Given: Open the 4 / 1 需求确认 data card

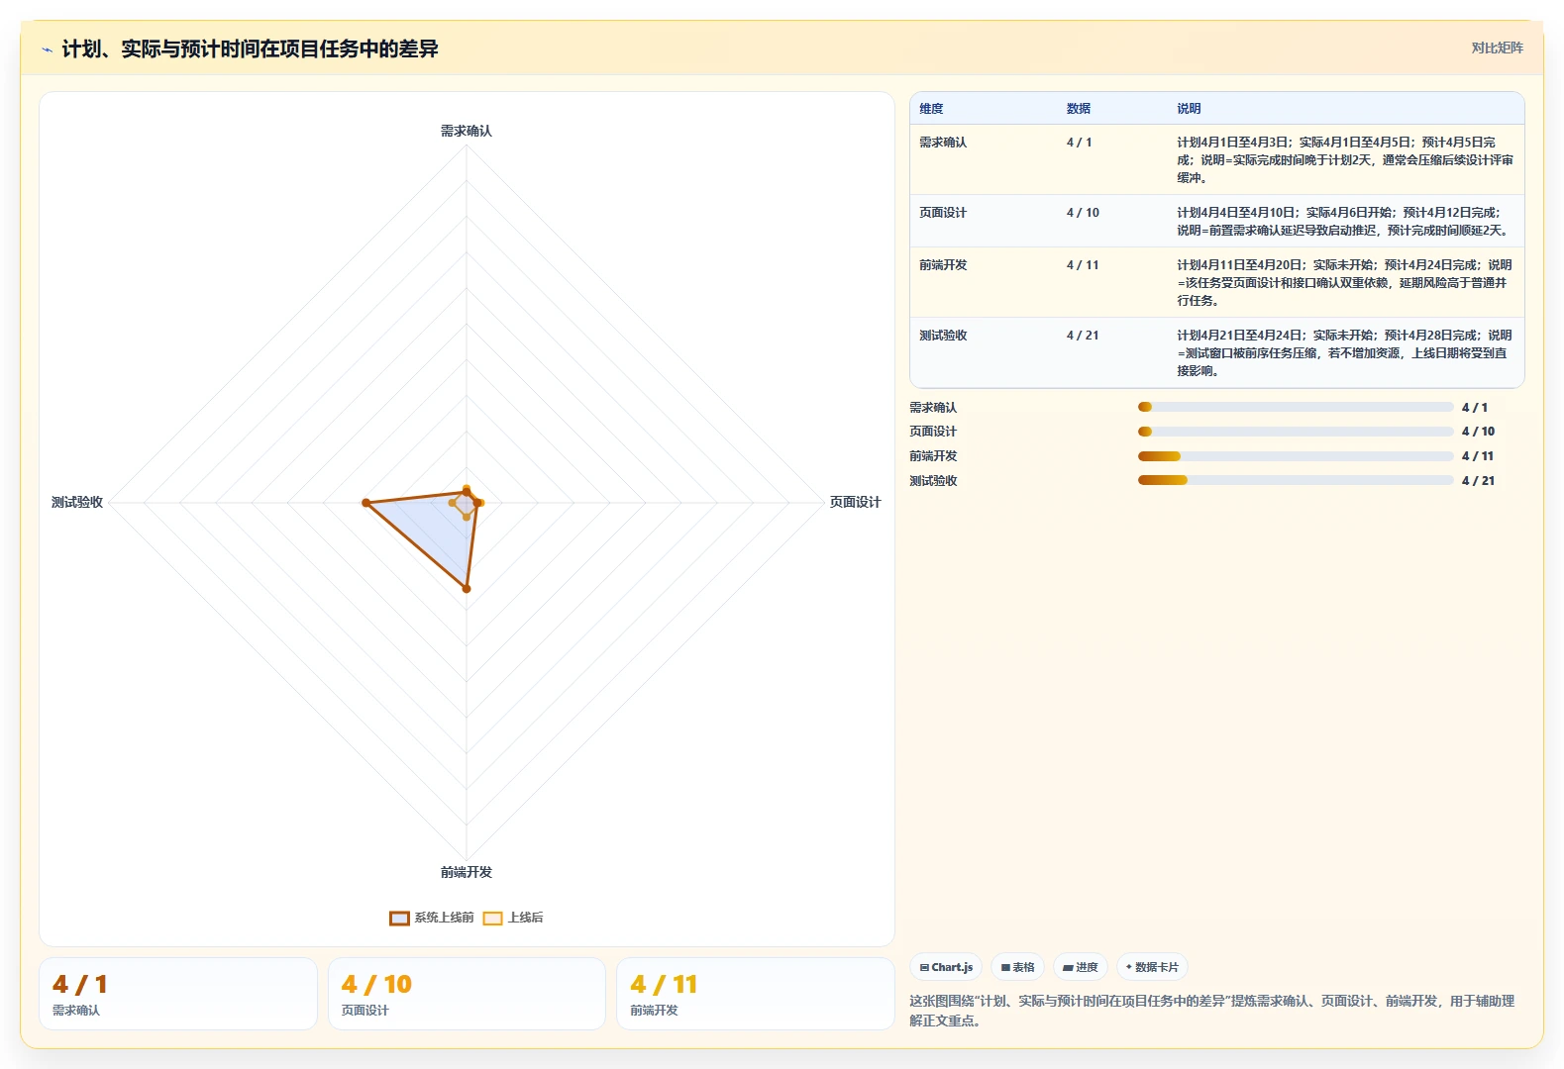Looking at the screenshot, I should pos(178,994).
